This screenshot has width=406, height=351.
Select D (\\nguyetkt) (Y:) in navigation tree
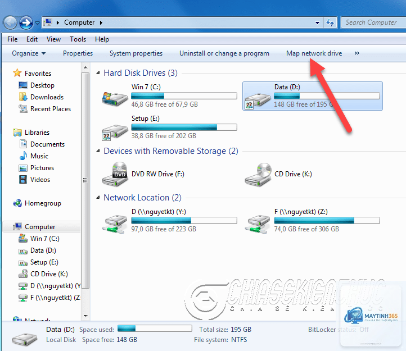click(56, 285)
